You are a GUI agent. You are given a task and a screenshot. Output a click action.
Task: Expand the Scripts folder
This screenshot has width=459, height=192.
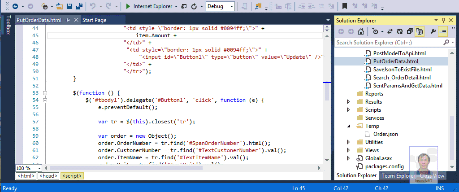click(x=349, y=110)
